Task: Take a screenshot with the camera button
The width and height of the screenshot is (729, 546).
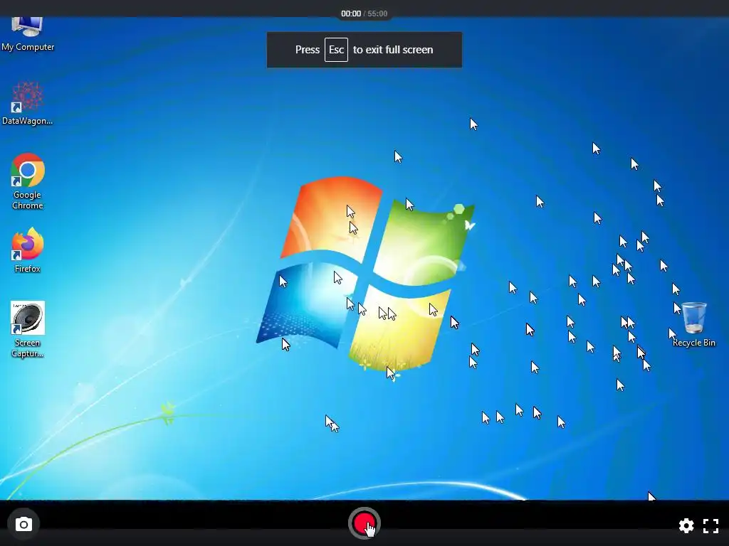Action: [23, 525]
